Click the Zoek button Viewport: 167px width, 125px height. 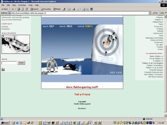pos(21,63)
